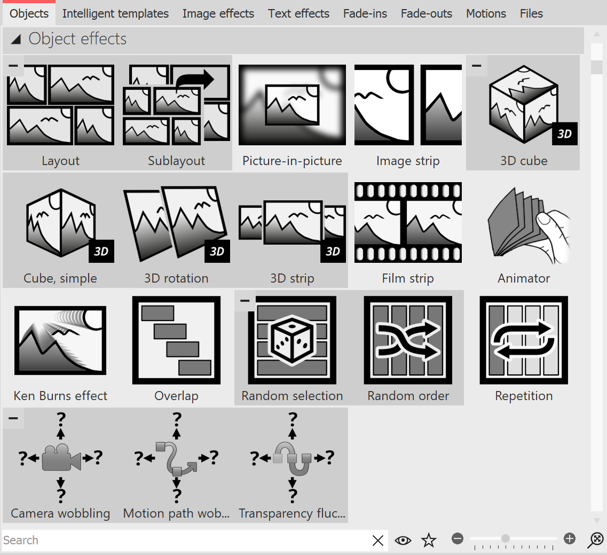The image size is (607, 555).
Task: Enable the favorites star filter
Action: tap(429, 540)
